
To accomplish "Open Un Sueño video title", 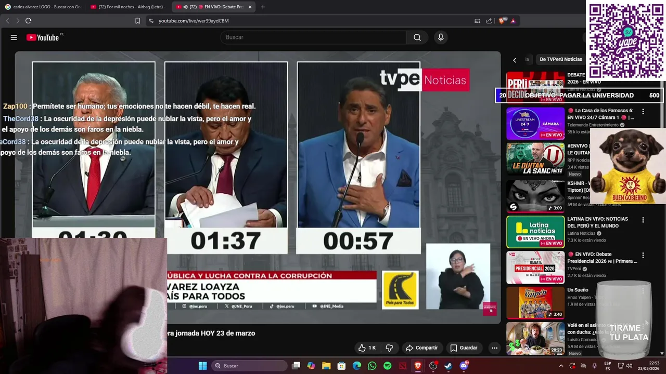I will pos(578,290).
